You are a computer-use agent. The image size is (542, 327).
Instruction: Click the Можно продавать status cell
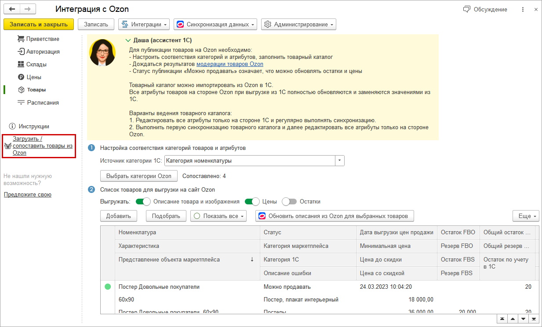point(287,287)
